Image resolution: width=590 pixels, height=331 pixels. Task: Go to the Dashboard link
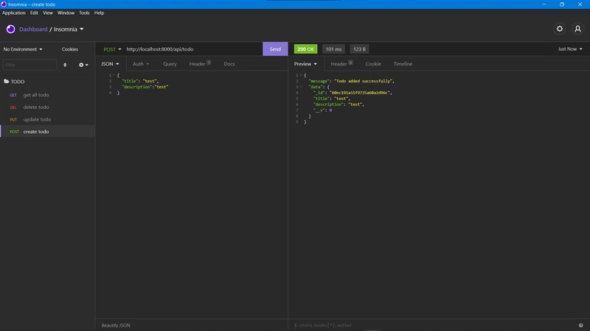tap(33, 29)
